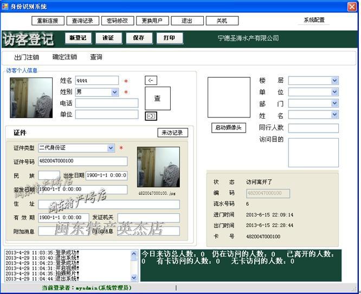This screenshot has height=294, width=361.
Task: Click 卡号 value 4820047000100
Action: point(263,237)
